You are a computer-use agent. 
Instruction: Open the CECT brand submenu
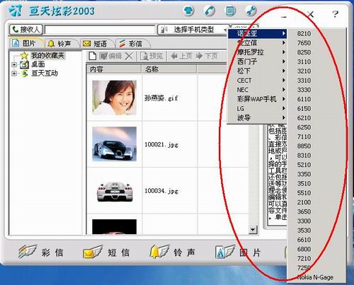(257, 81)
